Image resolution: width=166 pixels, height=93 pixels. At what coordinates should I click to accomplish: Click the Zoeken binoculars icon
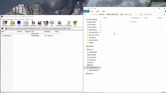coord(40,24)
